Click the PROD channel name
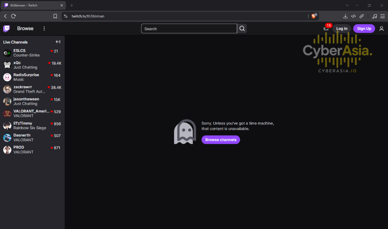This screenshot has height=229, width=388. click(x=19, y=147)
